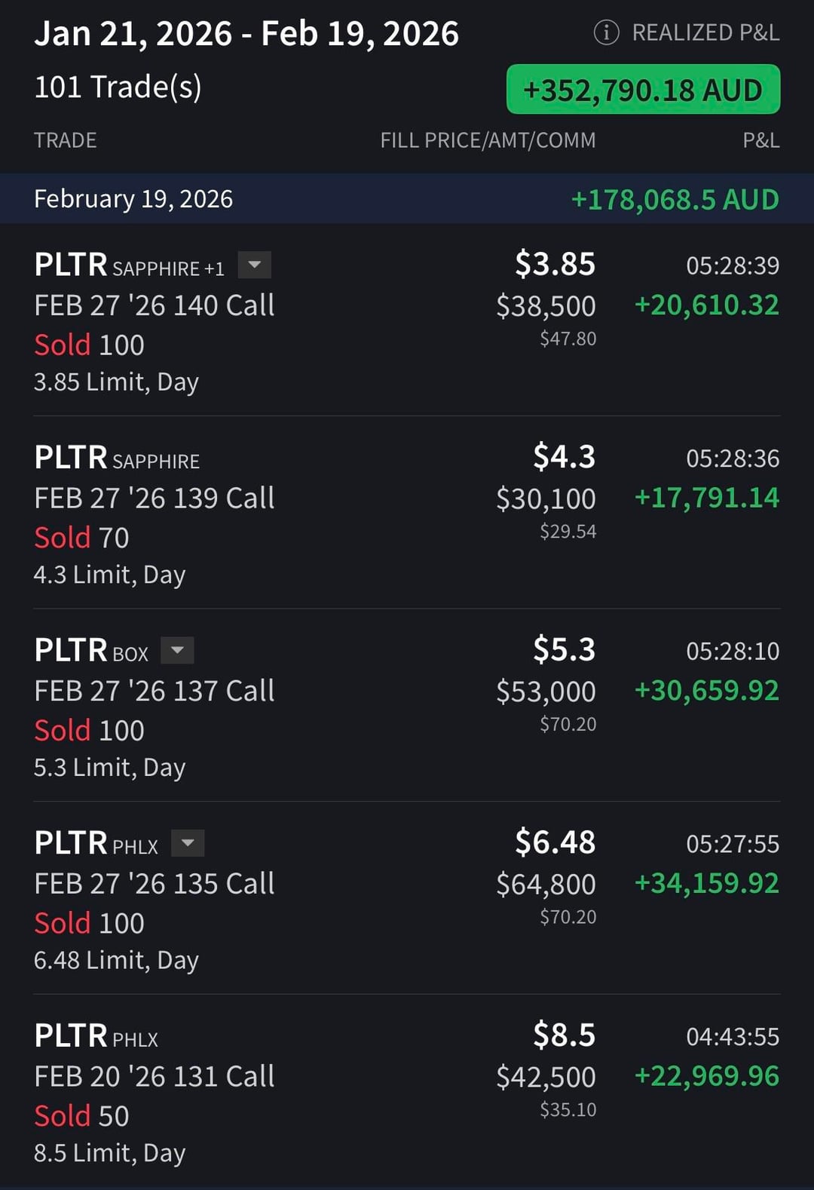
Task: Click the Realized P&L info icon
Action: pos(606,32)
